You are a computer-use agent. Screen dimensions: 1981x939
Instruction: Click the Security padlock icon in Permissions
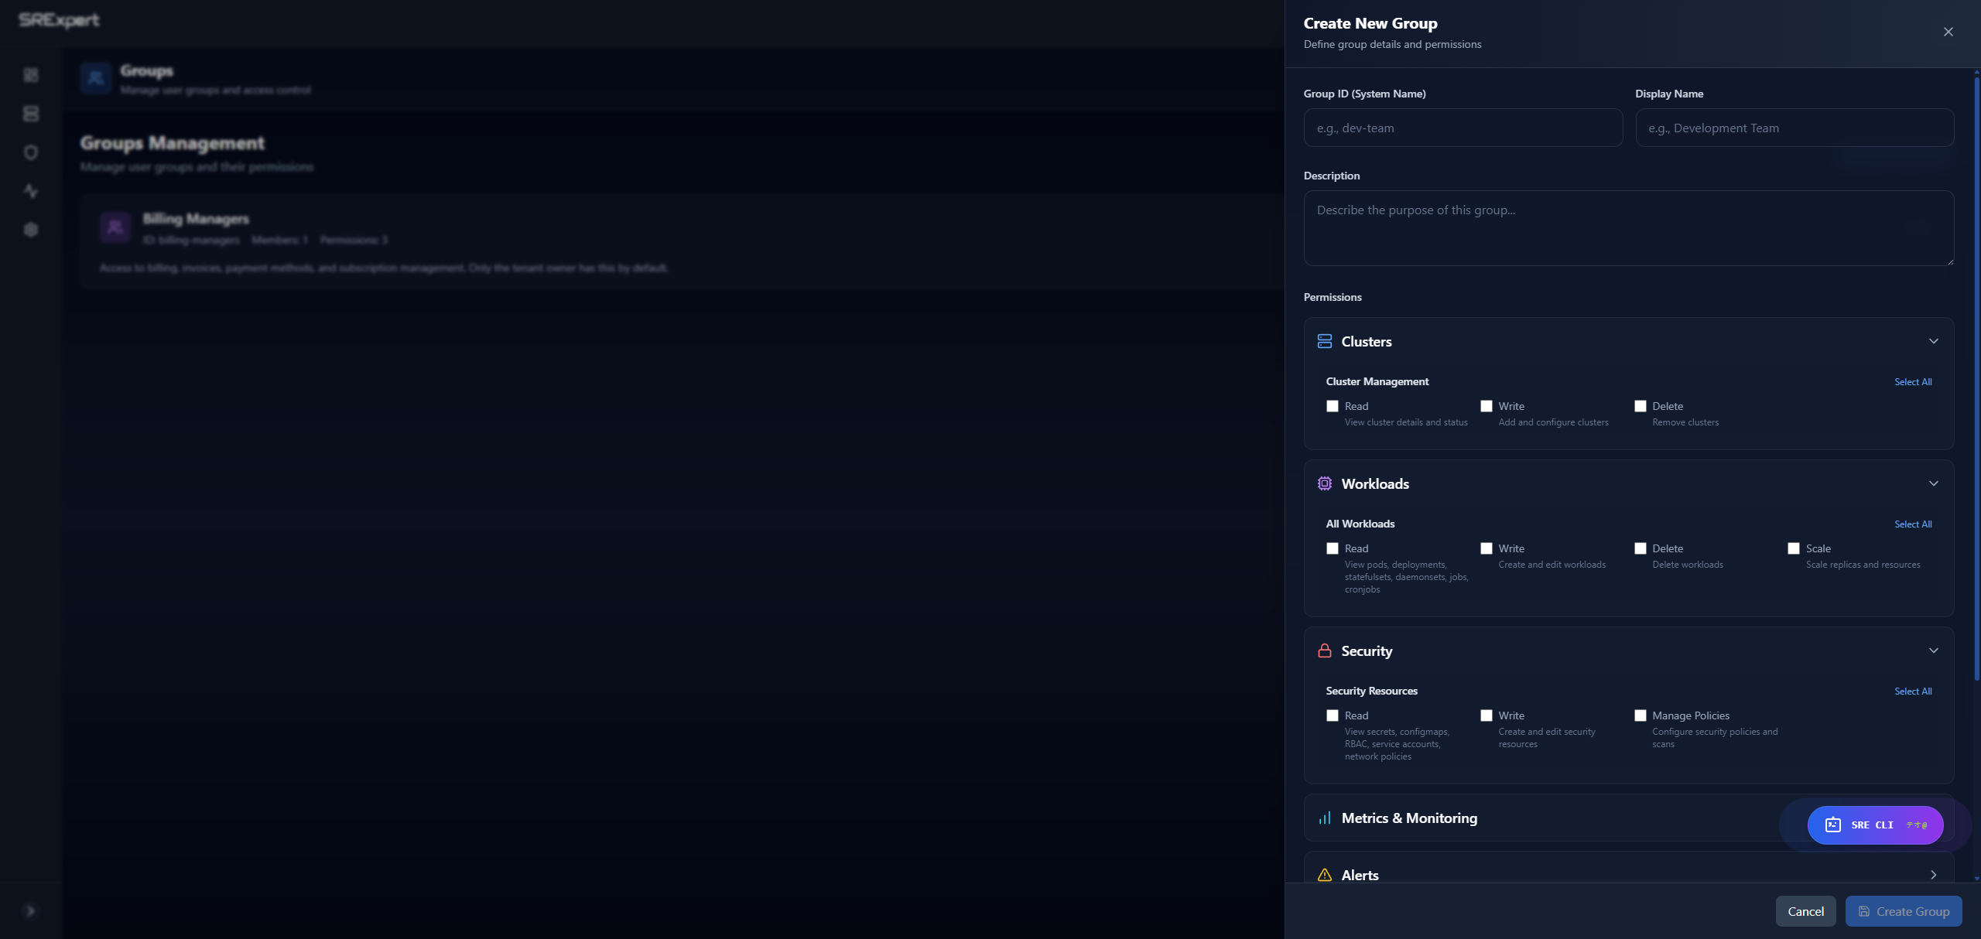click(x=1325, y=650)
